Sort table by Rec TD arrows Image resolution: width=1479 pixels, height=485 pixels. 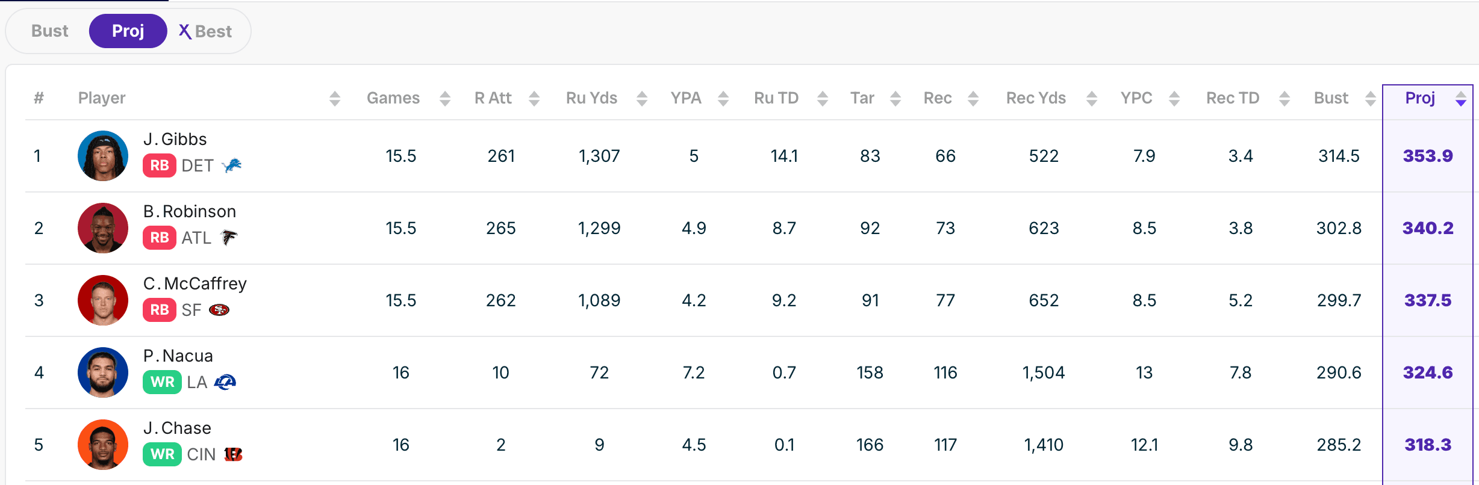pyautogui.click(x=1284, y=99)
